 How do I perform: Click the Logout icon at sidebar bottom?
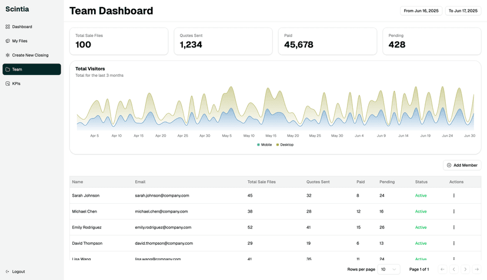[x=8, y=272]
